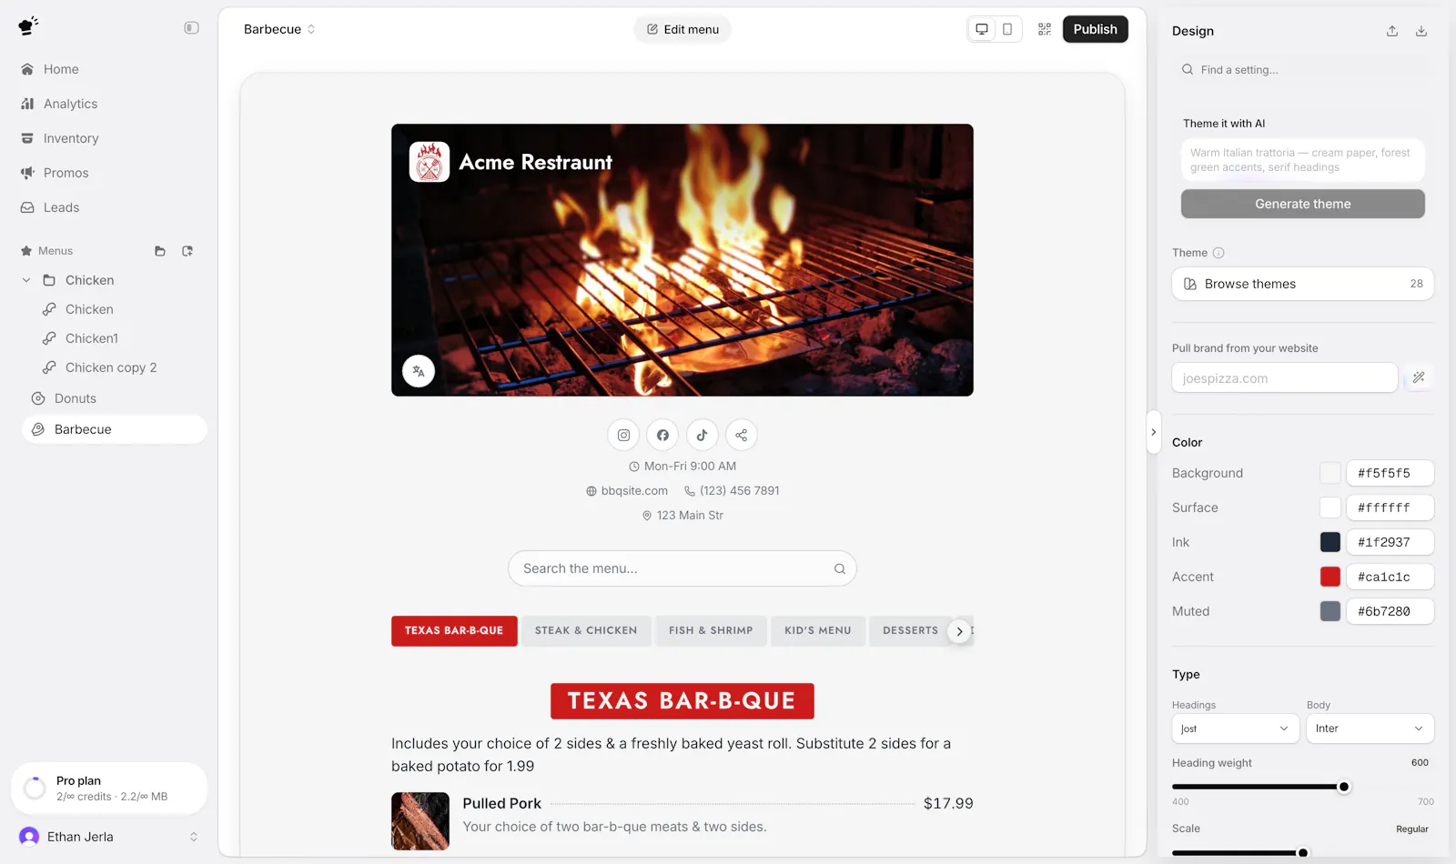Open the Ink color swatch

[x=1330, y=542]
